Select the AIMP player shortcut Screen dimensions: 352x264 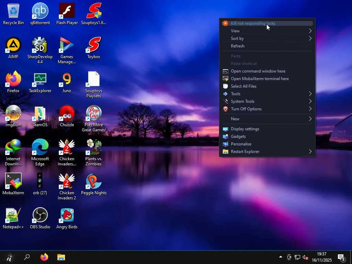pyautogui.click(x=13, y=45)
